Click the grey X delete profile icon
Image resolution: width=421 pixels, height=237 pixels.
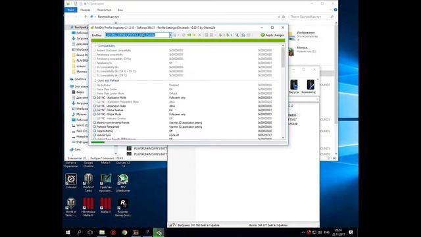tap(199, 35)
